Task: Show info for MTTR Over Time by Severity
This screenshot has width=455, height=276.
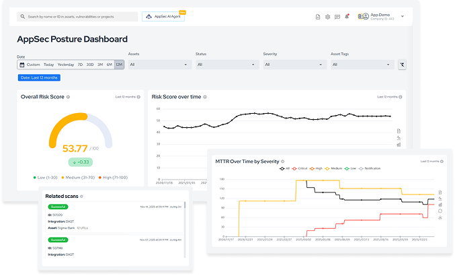Action: [x=283, y=162]
